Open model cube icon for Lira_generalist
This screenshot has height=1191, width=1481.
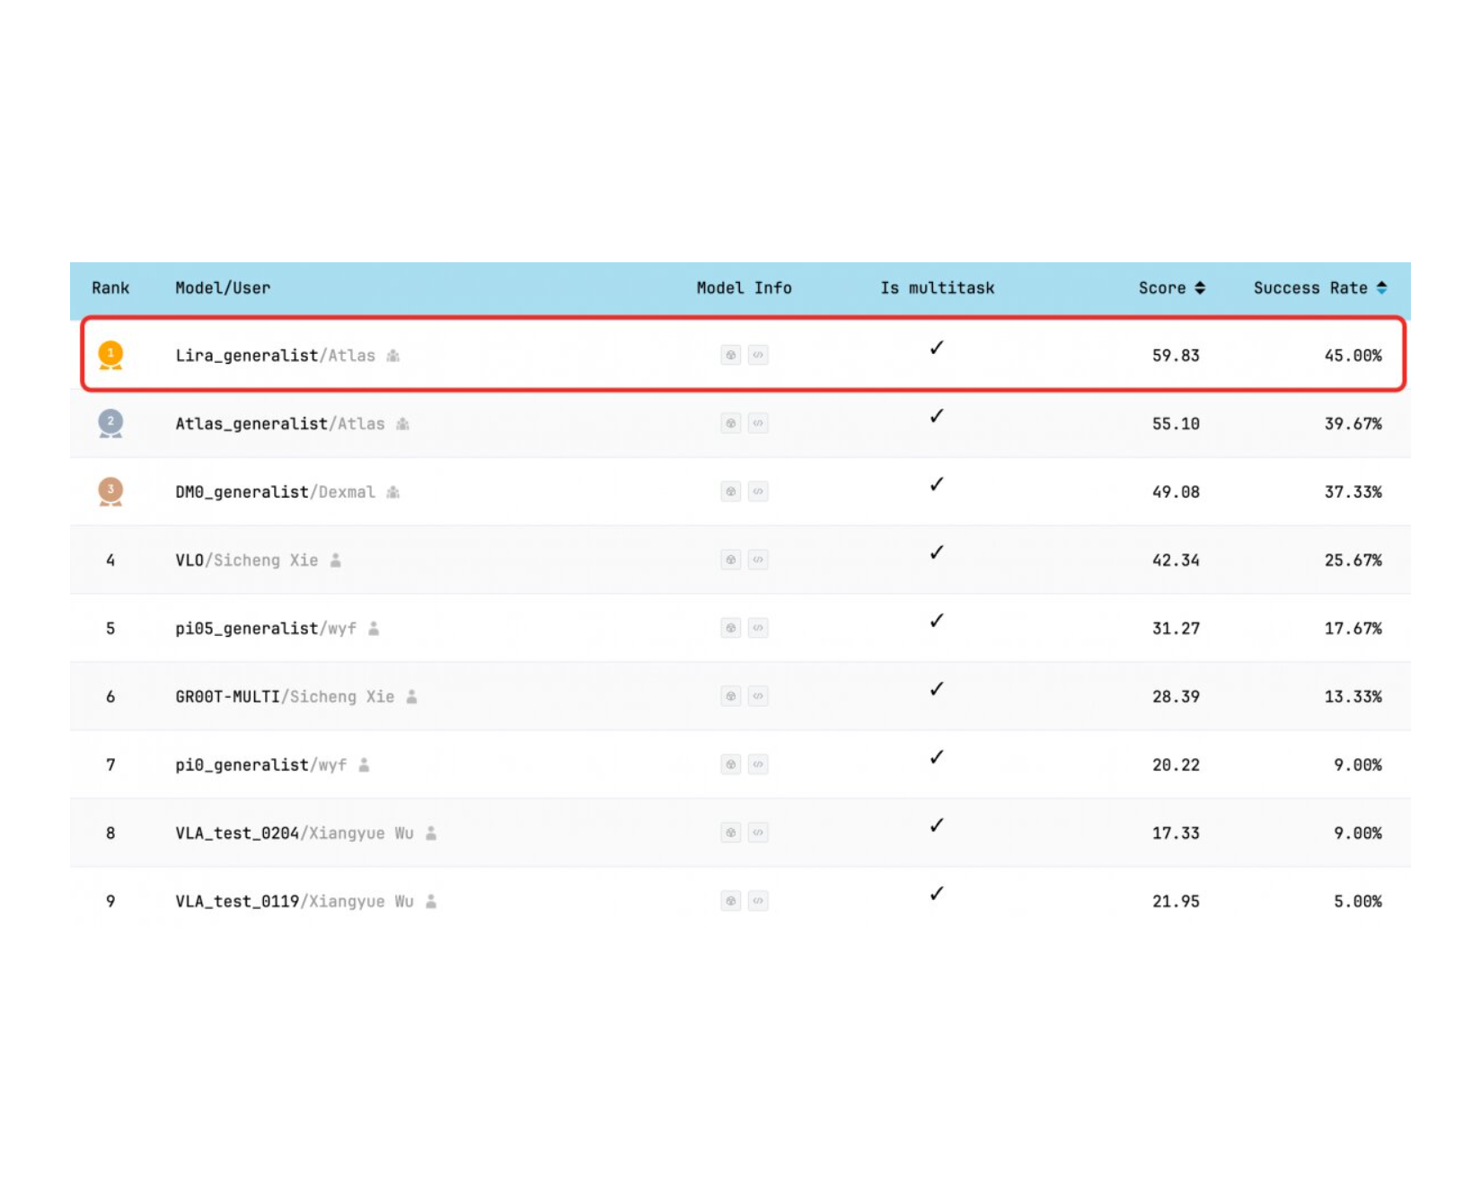[731, 355]
